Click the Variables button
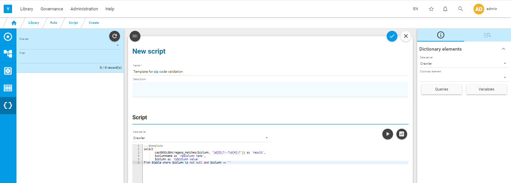Viewport: 511px width, 183px height. (486, 89)
